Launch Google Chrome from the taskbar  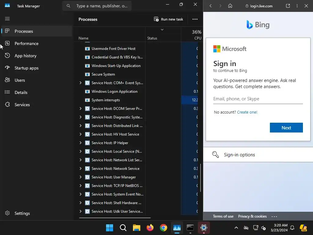coord(164,228)
